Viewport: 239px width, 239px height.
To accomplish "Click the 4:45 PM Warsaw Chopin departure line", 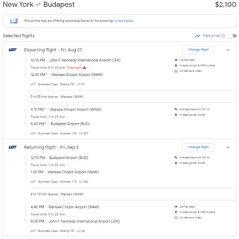I will [65, 207].
